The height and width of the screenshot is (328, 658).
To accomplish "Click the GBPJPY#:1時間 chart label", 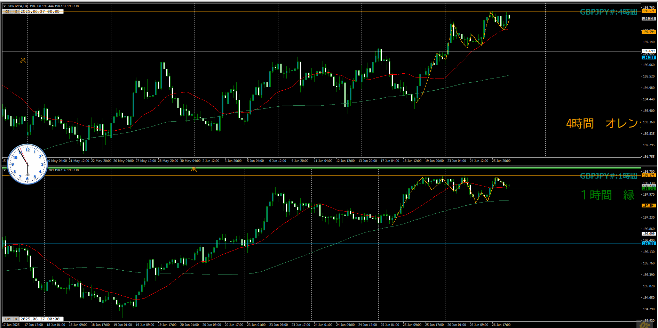I will pos(609,176).
